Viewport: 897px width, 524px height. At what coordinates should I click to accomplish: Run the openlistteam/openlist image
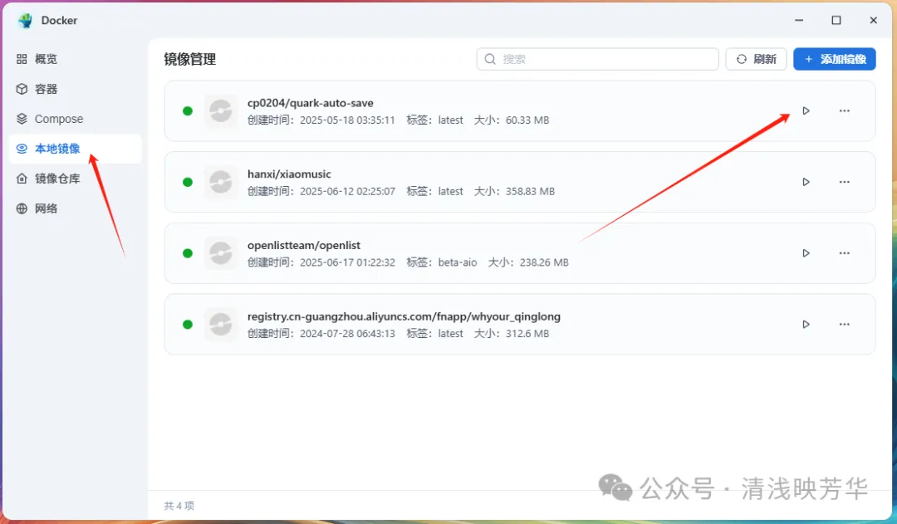(806, 252)
